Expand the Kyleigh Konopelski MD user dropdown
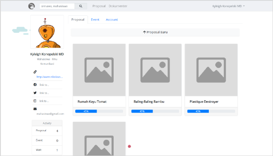Image resolution: width=273 pixels, height=156 pixels. point(229,6)
